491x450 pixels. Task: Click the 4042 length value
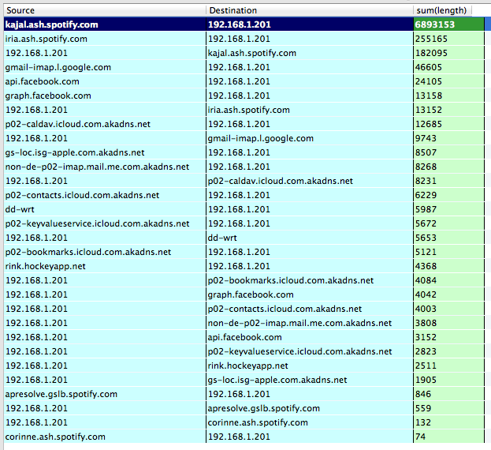(426, 294)
